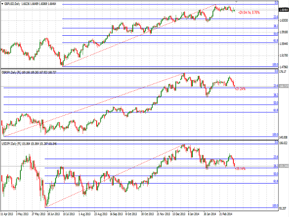Viewport: 289px width, 217px height.
Task: Select the 50.0 Fibonacci label on USDJPY chart
Action: [276, 174]
